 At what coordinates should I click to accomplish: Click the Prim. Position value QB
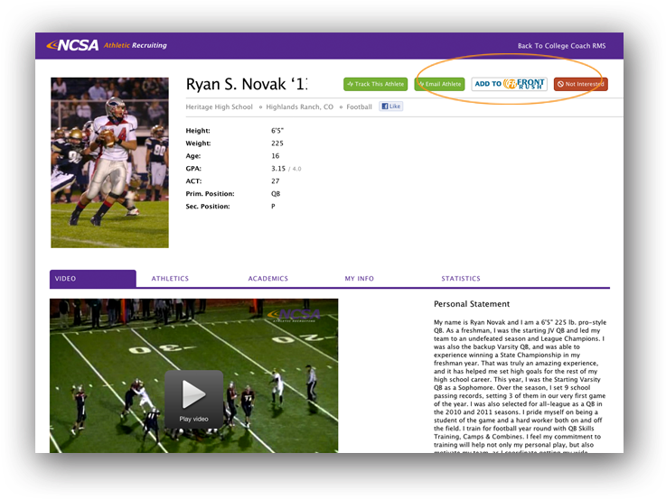(x=276, y=194)
